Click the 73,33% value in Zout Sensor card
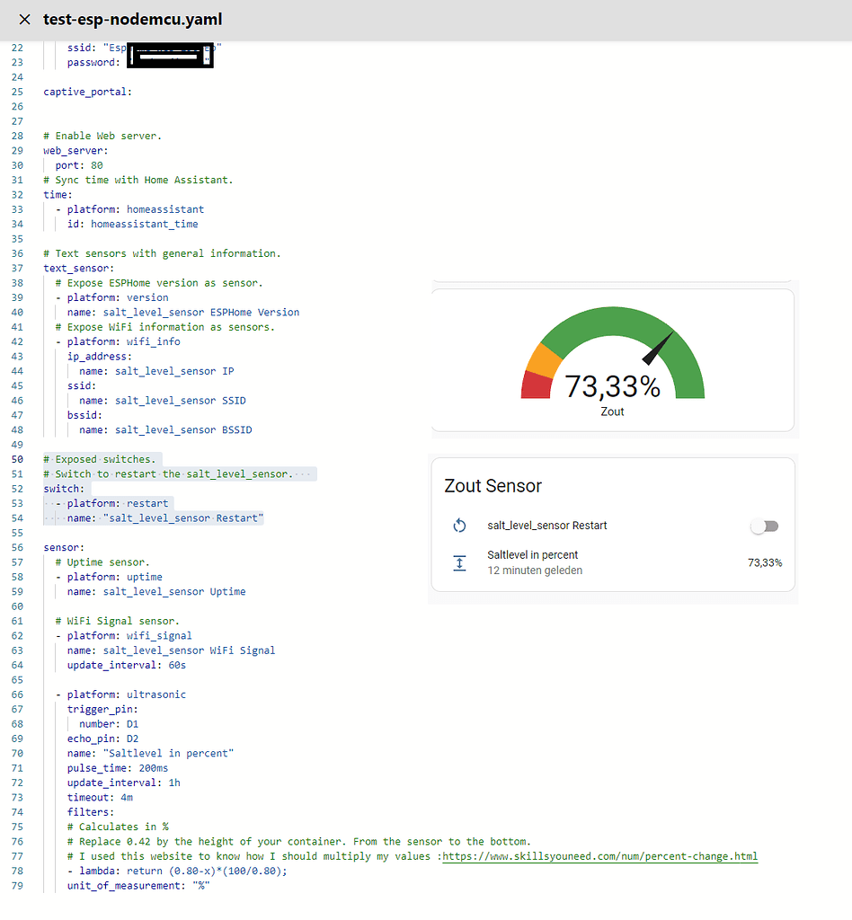 765,563
